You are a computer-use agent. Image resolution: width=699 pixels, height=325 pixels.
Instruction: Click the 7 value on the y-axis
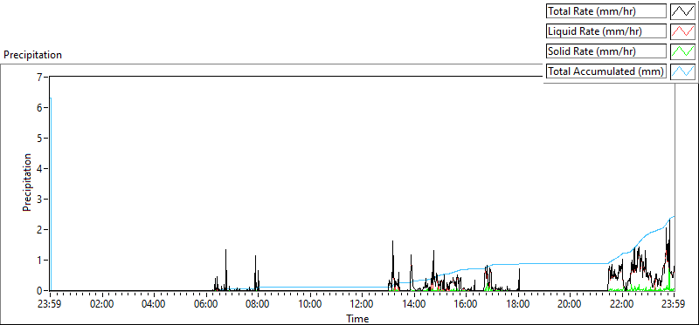[x=39, y=77]
